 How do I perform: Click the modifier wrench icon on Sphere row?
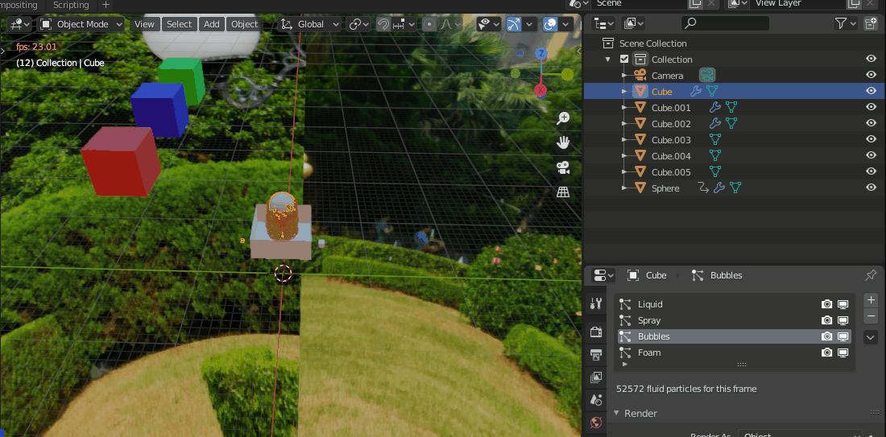tap(718, 188)
